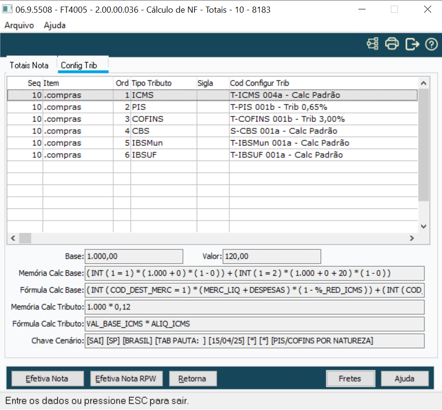This screenshot has height=410, width=442.
Task: Click the Efetiva Nota RPW button
Action: coord(126,379)
